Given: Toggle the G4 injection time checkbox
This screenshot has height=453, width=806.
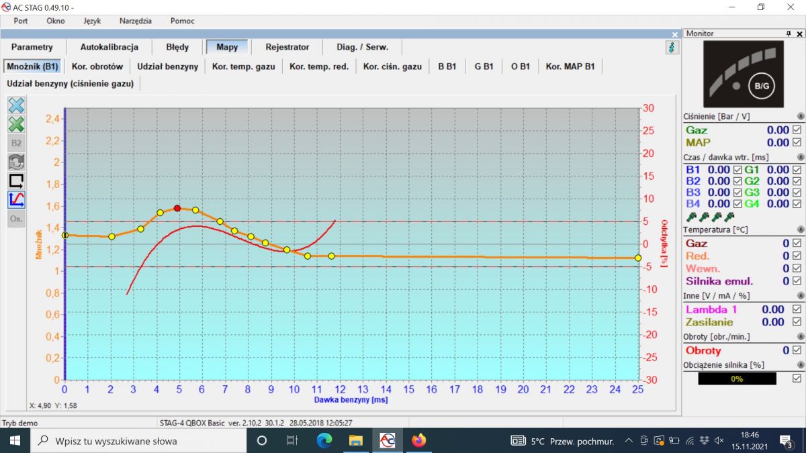Looking at the screenshot, I should click(x=797, y=203).
